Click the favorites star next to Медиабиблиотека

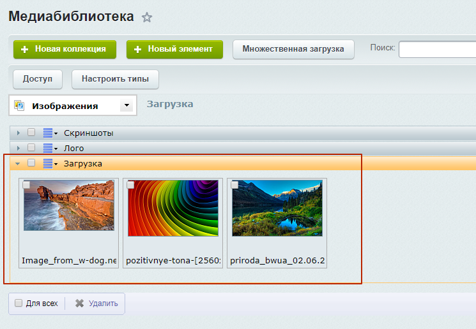(x=147, y=18)
